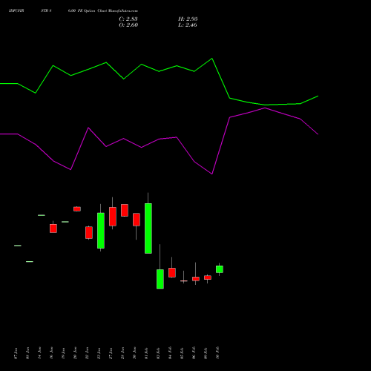Select the red 04 Feb candlestick
The image size is (371, 371).
tap(172, 272)
